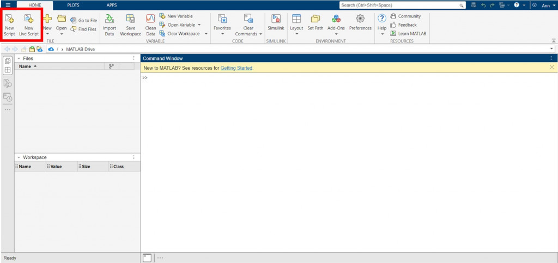This screenshot has height=263, width=558.
Task: Click the Save icon in title bar
Action: coord(474,5)
